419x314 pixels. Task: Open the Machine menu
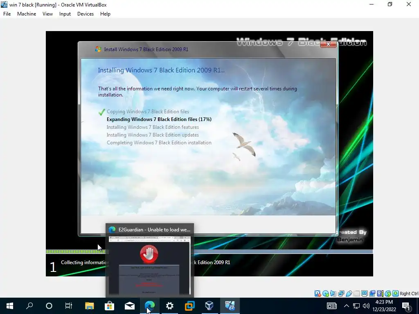(27, 14)
